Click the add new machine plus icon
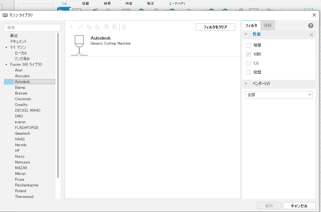Screen dimensions: 321x212 pos(72,27)
